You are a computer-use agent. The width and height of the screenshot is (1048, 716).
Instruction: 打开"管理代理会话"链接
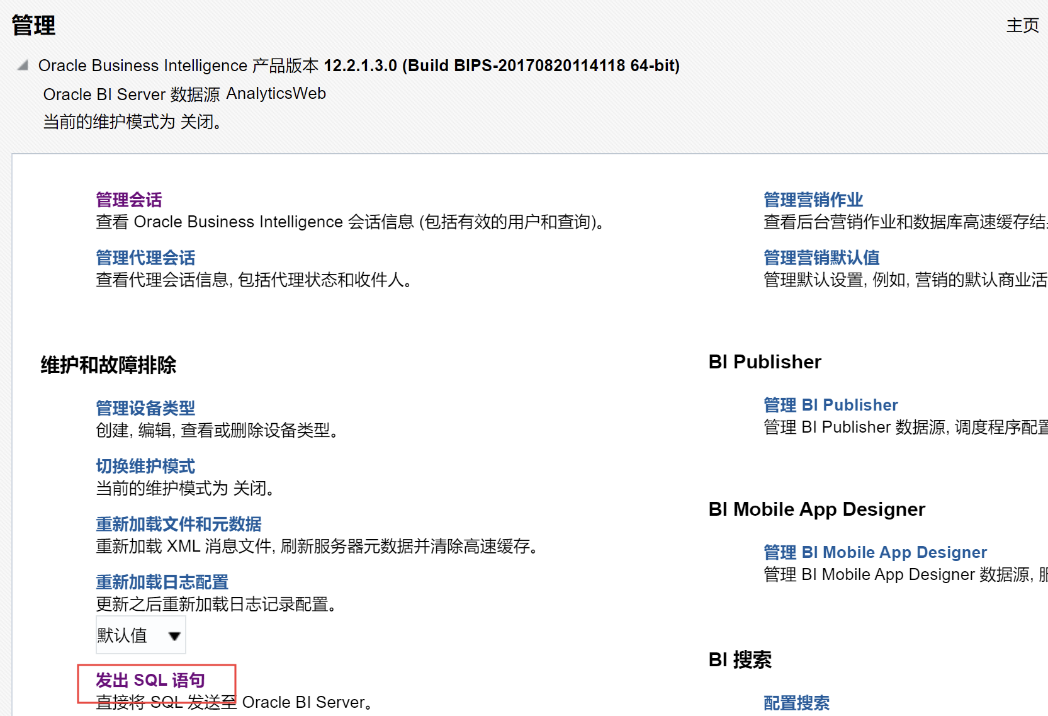tap(144, 257)
